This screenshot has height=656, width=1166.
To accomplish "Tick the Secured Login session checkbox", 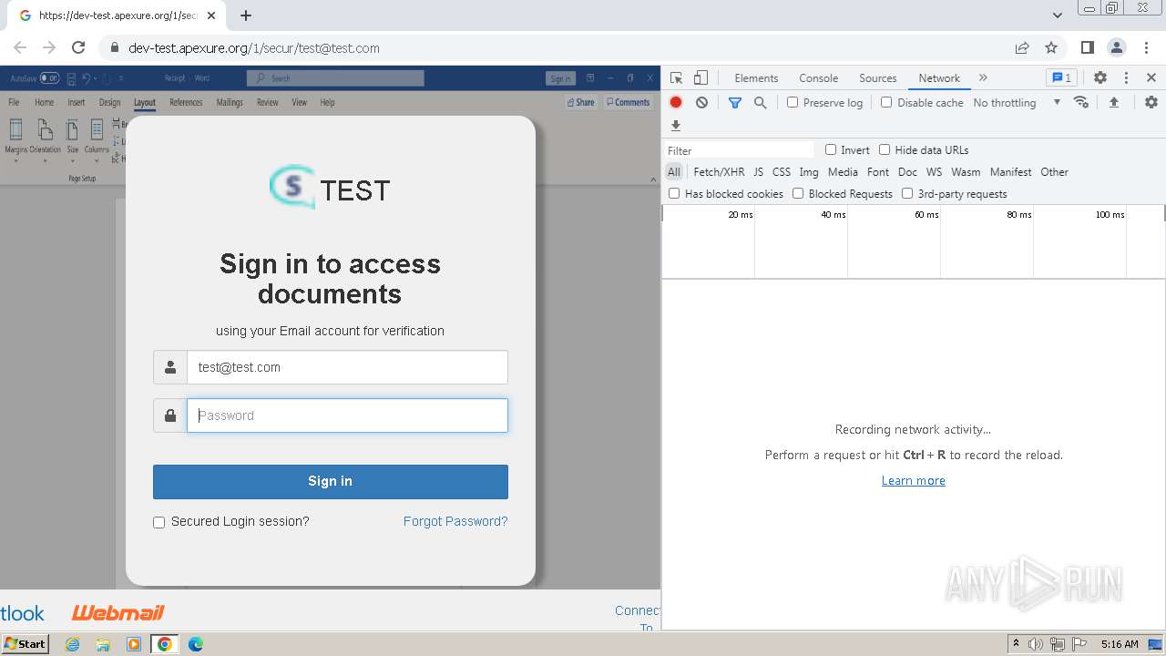I will click(x=159, y=522).
